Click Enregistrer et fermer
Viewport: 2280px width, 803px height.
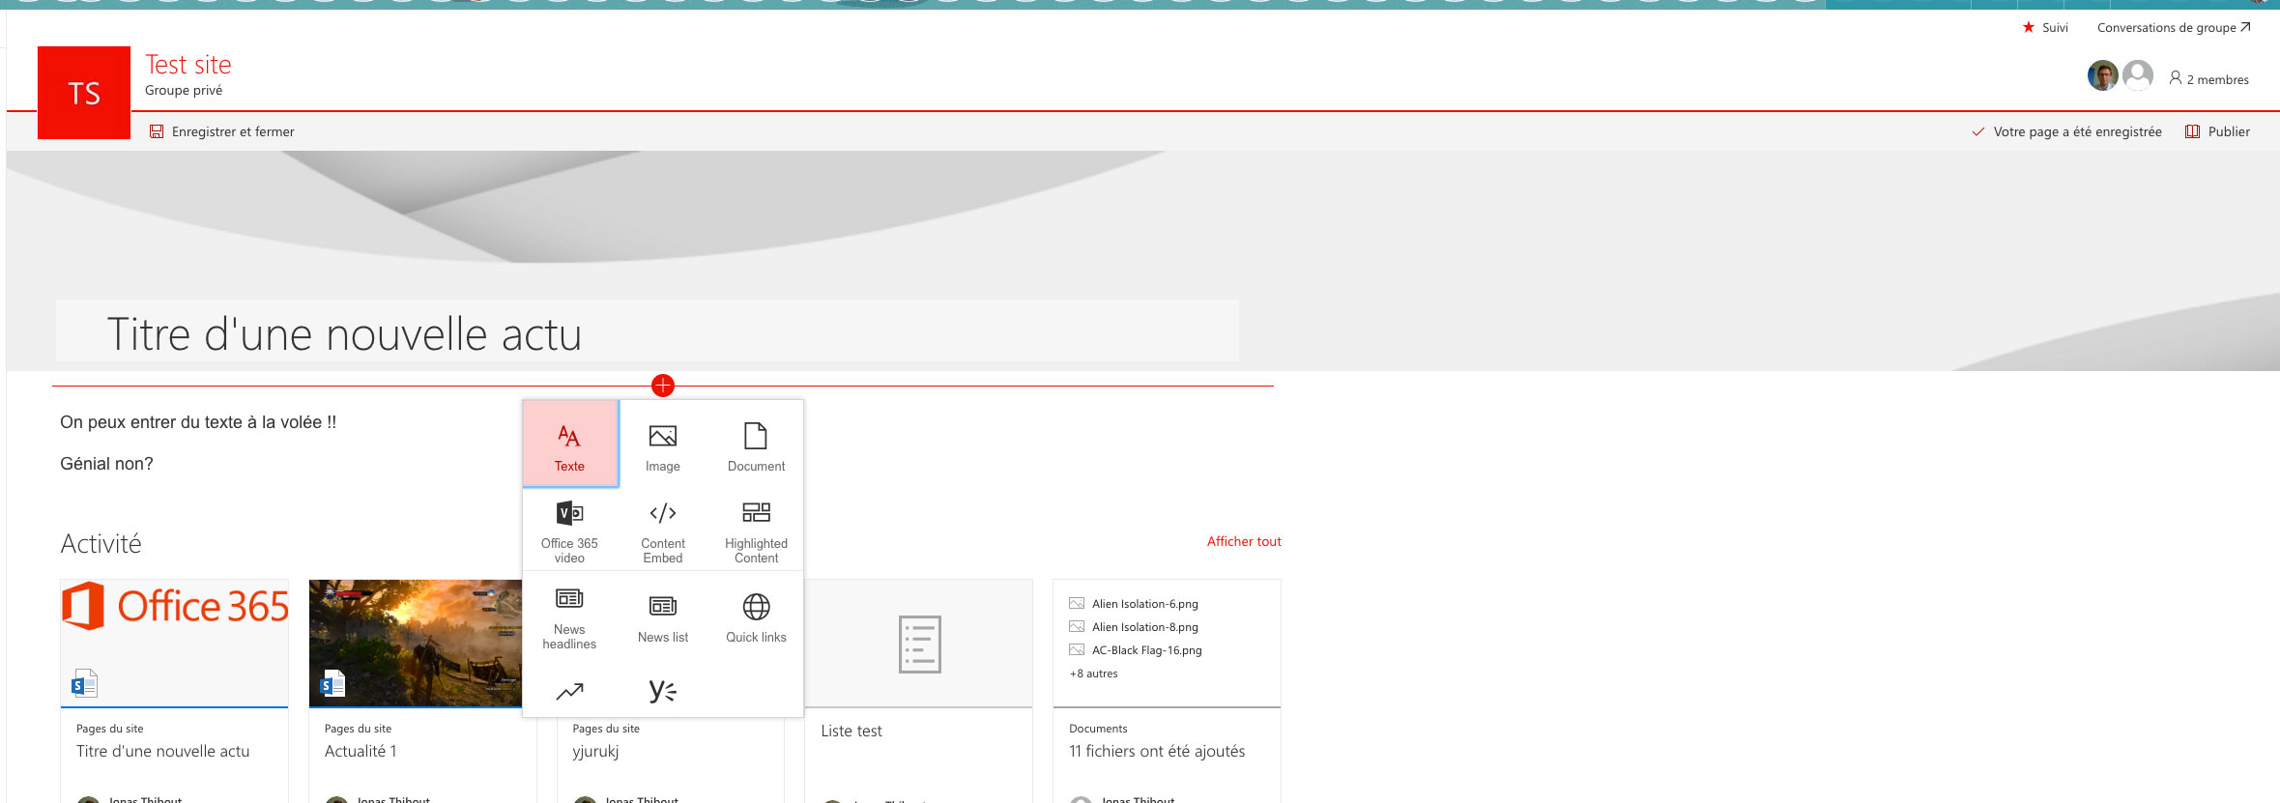[233, 131]
